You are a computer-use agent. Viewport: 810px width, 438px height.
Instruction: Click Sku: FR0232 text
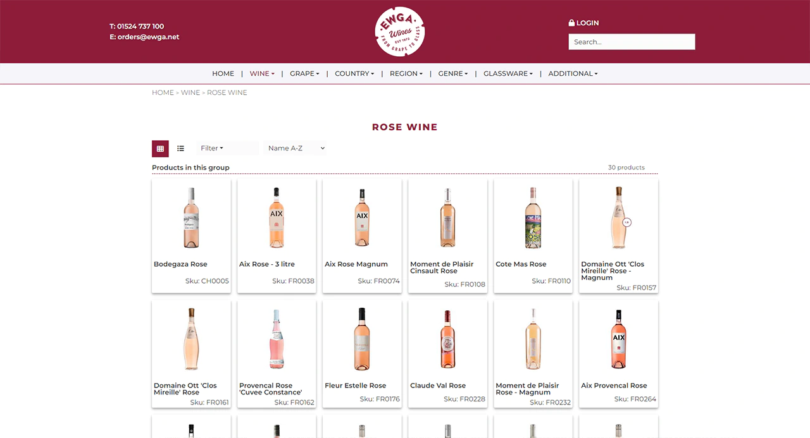(550, 402)
